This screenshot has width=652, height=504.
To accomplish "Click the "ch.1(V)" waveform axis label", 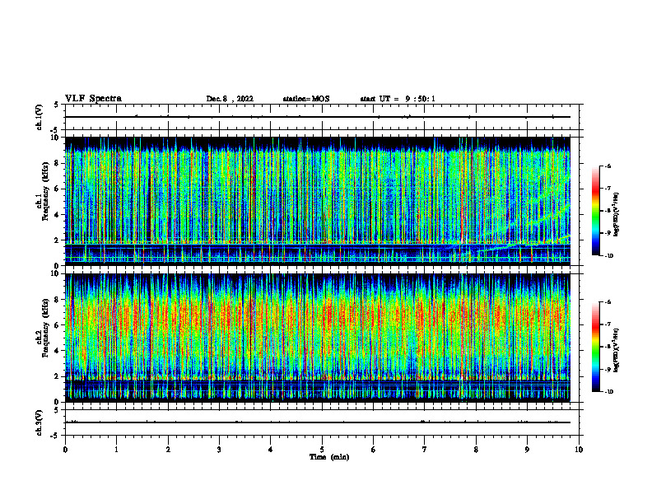I will 40,117.
